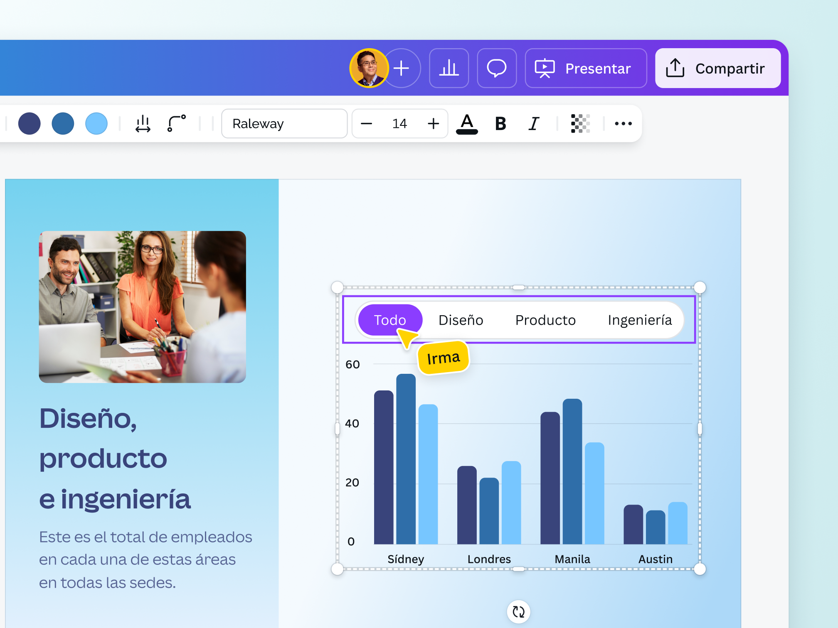
Task: Click the Sídney axis label
Action: coord(406,559)
